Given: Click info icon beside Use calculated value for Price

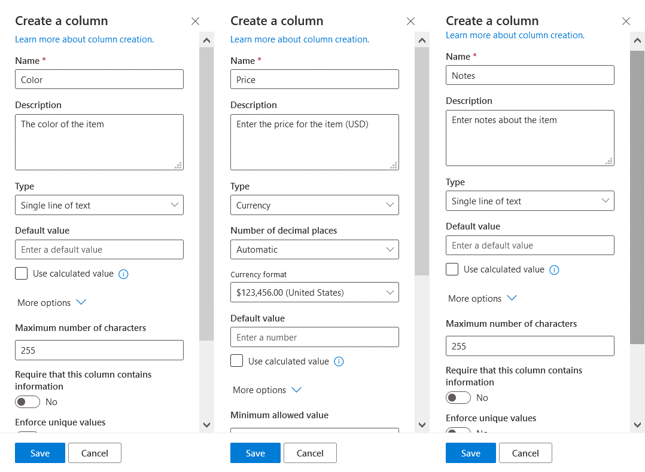Looking at the screenshot, I should click(x=339, y=361).
